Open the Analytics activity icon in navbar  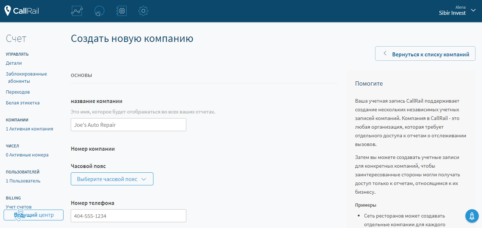77,11
